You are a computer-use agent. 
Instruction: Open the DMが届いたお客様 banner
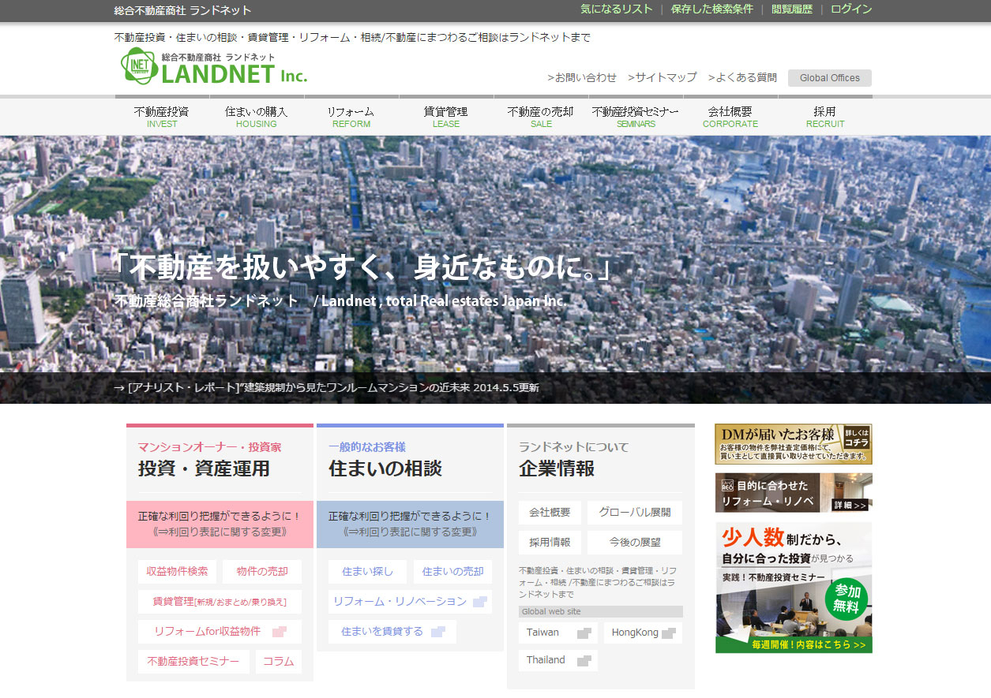(794, 444)
